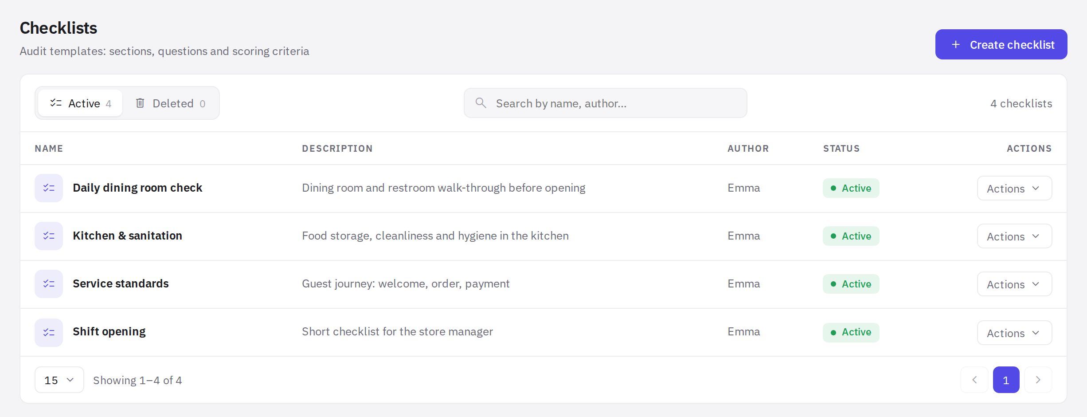Image resolution: width=1087 pixels, height=417 pixels.
Task: Open Actions dropdown for Daily dining room check
Action: point(1014,188)
